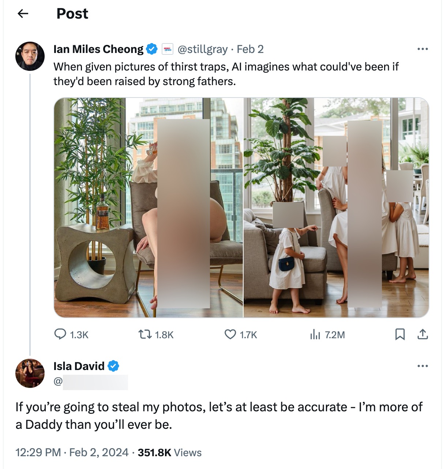Image resolution: width=447 pixels, height=469 pixels.
Task: Click Isla David's blue verified badge
Action: tap(113, 366)
